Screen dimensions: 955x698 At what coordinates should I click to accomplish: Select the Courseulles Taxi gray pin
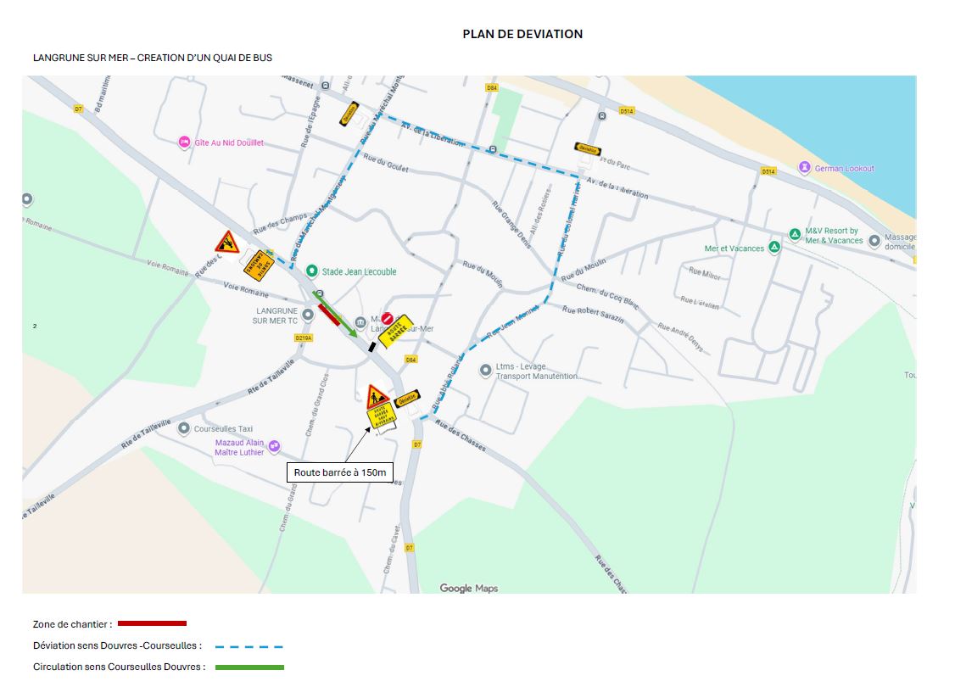(184, 428)
